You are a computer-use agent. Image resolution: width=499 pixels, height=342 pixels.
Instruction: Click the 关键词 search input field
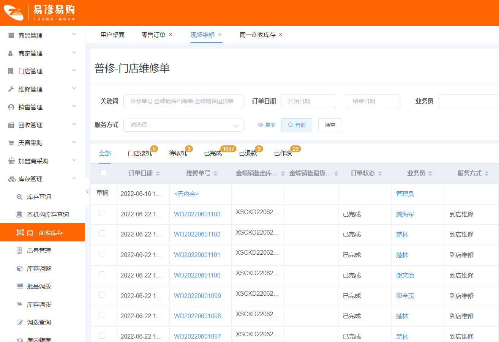[x=183, y=101]
